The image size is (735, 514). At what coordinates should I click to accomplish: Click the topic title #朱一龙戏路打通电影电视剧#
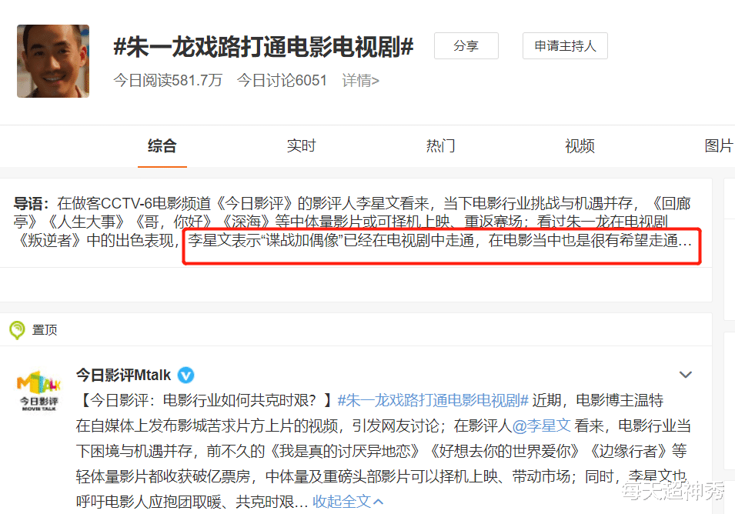pyautogui.click(x=263, y=48)
